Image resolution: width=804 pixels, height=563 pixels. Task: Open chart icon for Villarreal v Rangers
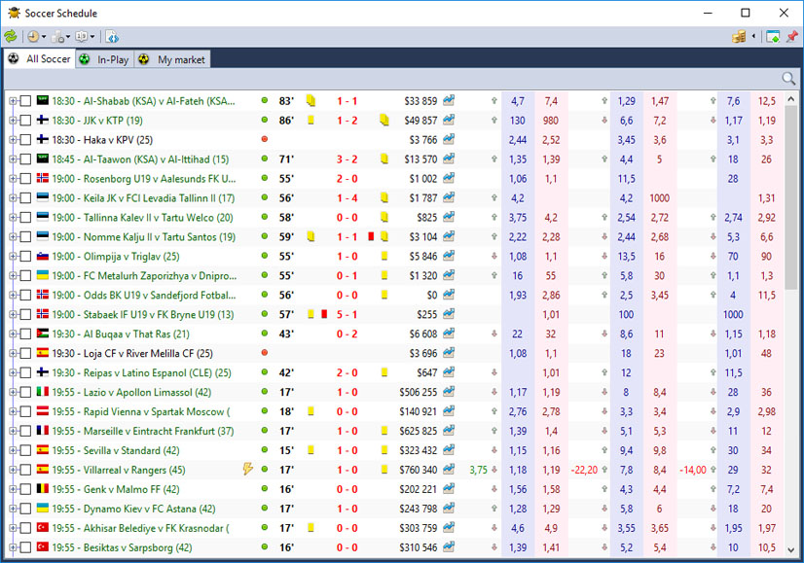click(x=449, y=470)
